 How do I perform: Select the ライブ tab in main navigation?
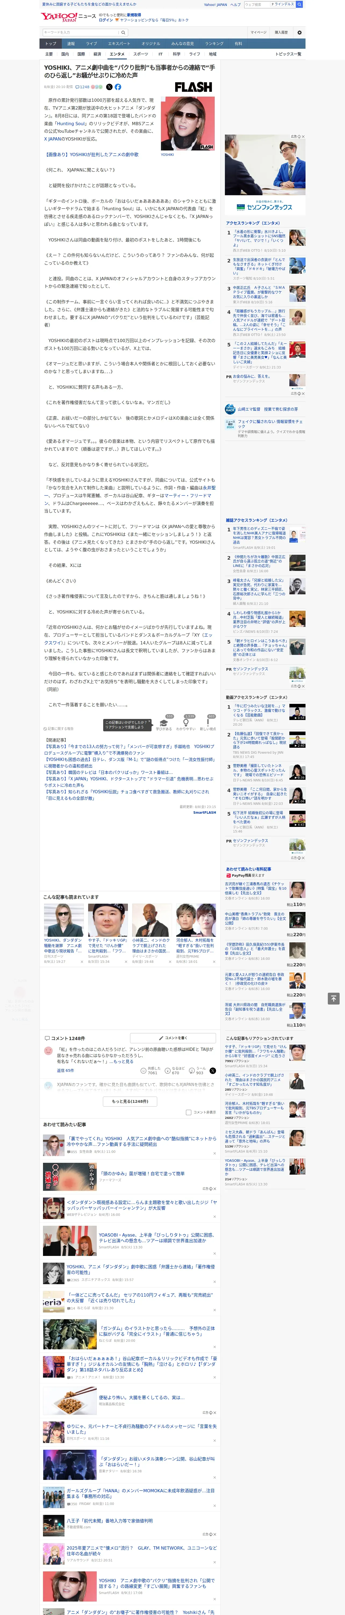coord(91,44)
